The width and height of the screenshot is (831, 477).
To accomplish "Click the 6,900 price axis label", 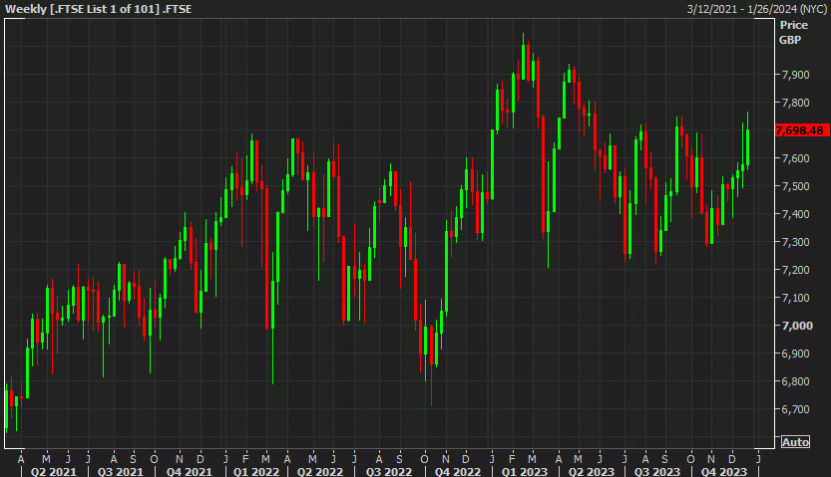I will pos(795,354).
